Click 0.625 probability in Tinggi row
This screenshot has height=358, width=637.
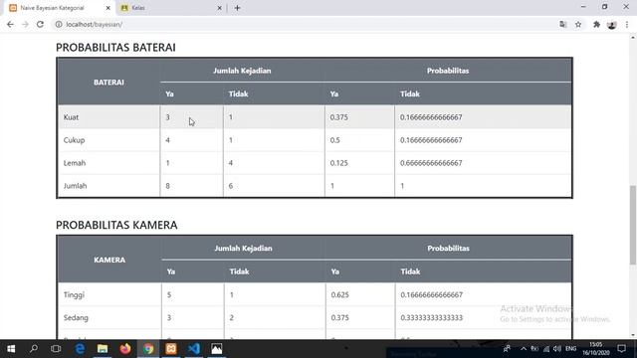(x=339, y=294)
